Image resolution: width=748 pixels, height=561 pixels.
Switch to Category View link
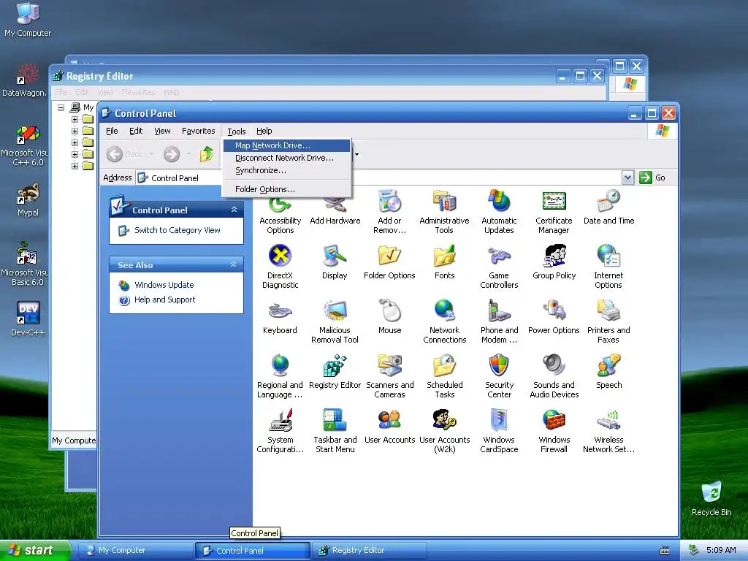click(x=177, y=230)
